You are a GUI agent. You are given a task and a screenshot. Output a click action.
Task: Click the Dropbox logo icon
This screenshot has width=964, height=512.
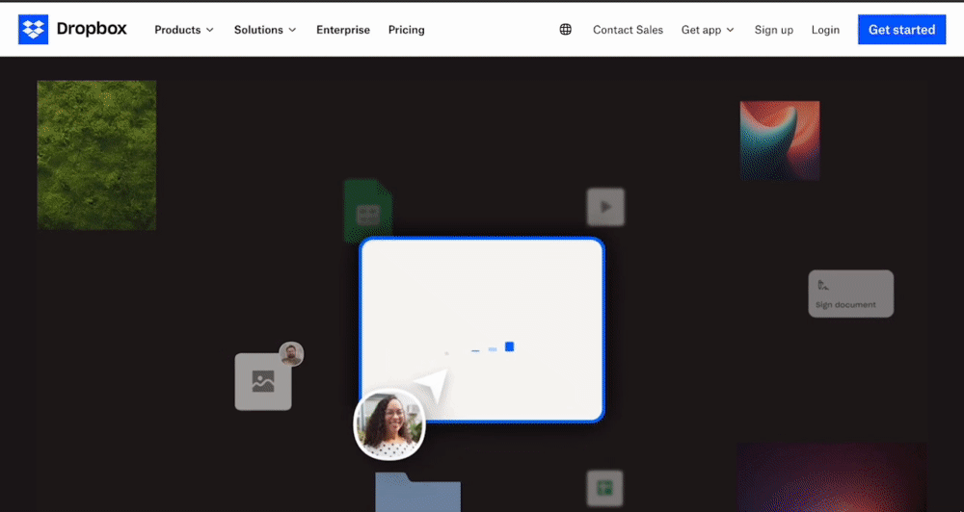33,30
